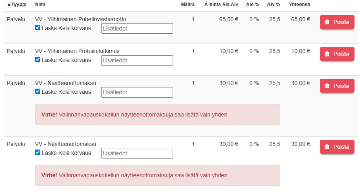Image resolution: width=360 pixels, height=194 pixels.
Task: Click trash icon for first Näytteenottomaksu row
Action: click(327, 86)
